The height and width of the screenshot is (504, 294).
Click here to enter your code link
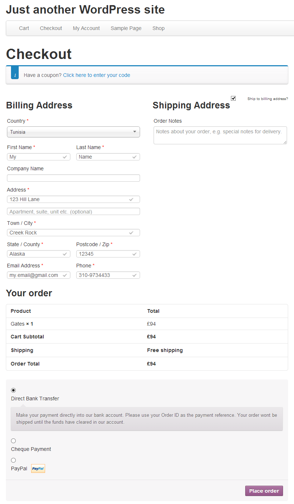[96, 75]
